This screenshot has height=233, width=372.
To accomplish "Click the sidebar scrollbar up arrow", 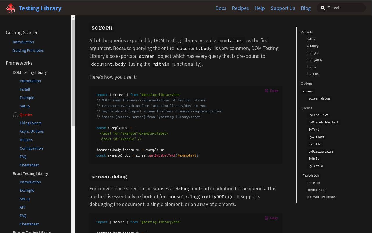I will point(73,18).
